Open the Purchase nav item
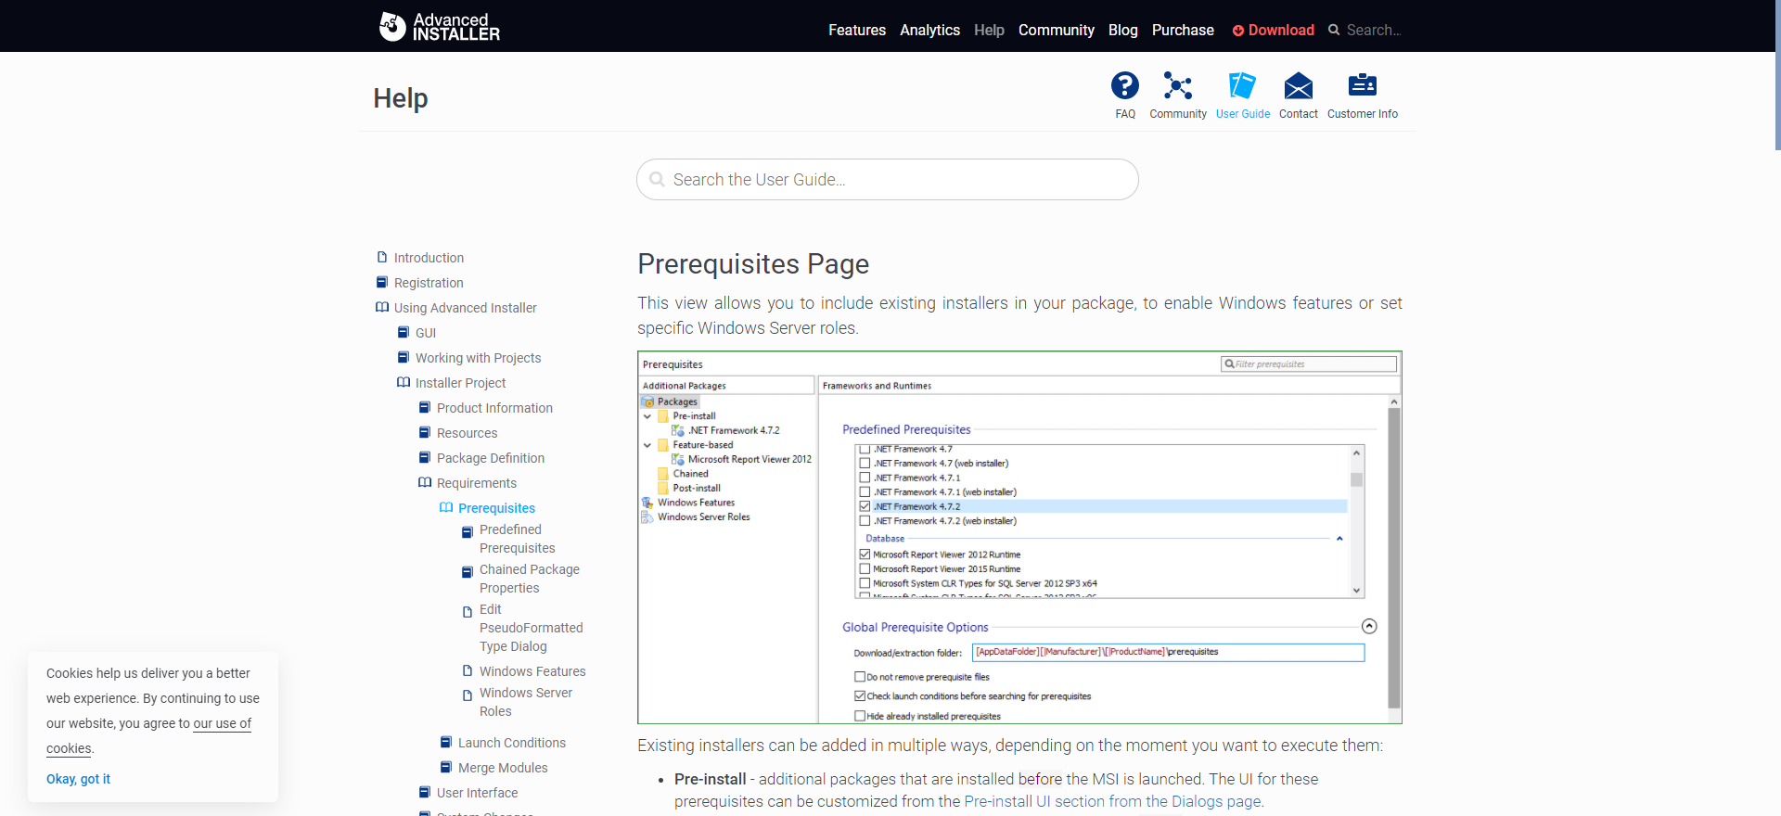 click(x=1183, y=30)
